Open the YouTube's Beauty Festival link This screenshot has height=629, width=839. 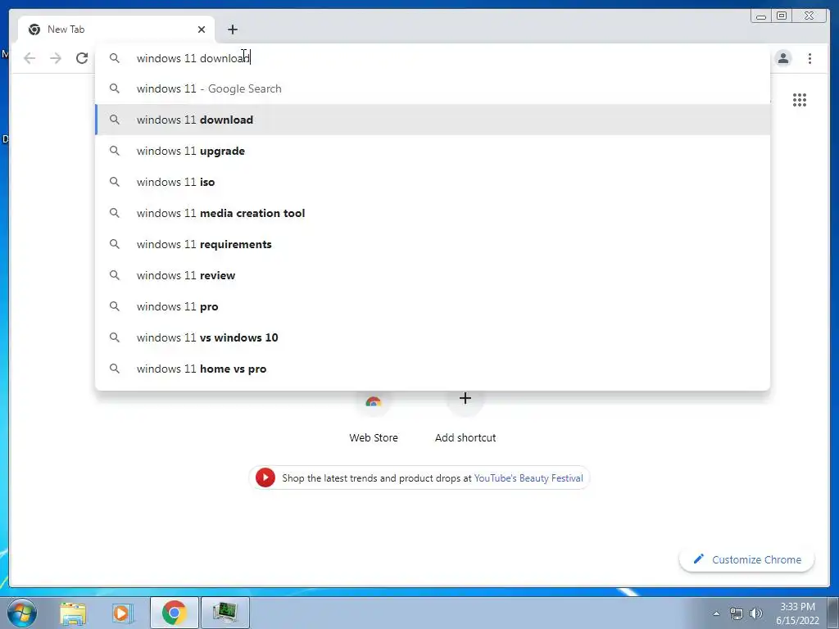(x=528, y=478)
